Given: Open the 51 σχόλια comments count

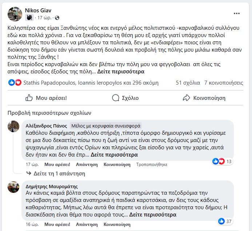Looking at the screenshot, I should click(186, 82).
